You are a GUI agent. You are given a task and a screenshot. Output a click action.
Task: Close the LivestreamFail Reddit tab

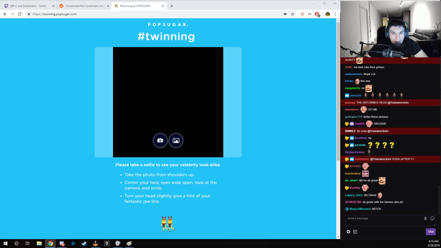pyautogui.click(x=108, y=6)
